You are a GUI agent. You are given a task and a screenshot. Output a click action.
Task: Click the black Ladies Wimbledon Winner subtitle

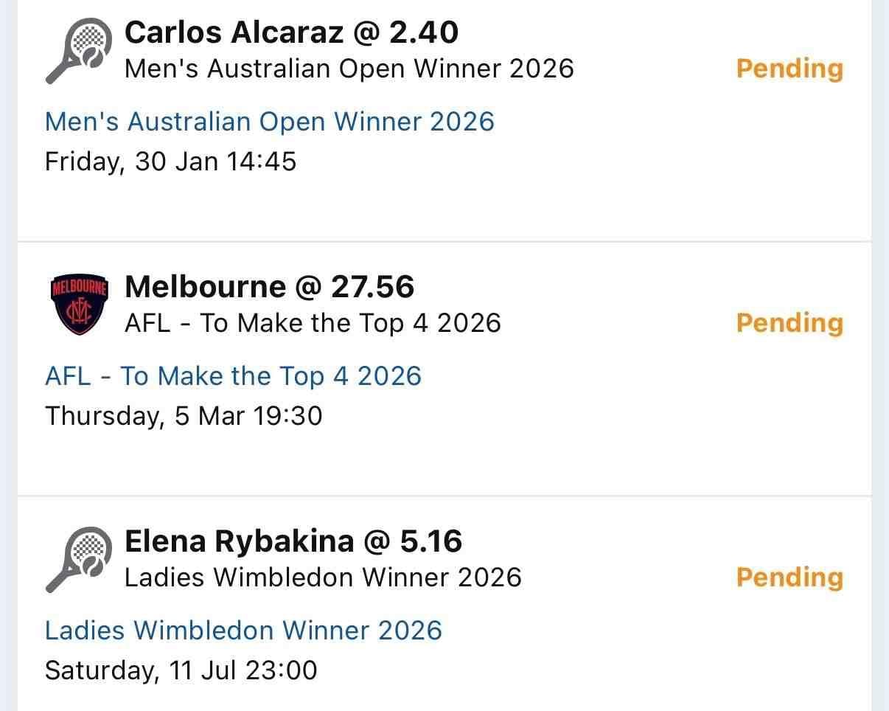(323, 578)
